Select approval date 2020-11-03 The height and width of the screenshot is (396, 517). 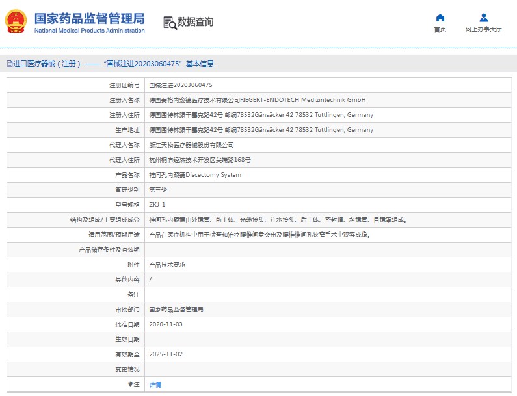(x=166, y=324)
